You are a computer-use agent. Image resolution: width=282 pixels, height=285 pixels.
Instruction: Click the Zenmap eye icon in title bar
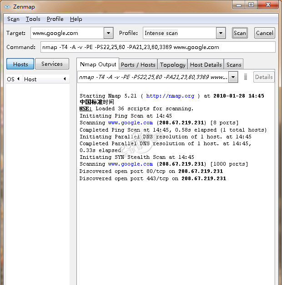pyautogui.click(x=7, y=7)
